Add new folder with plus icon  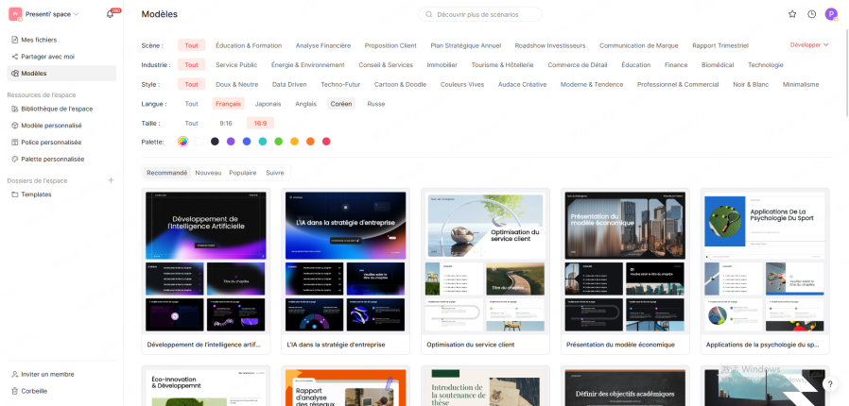111,180
